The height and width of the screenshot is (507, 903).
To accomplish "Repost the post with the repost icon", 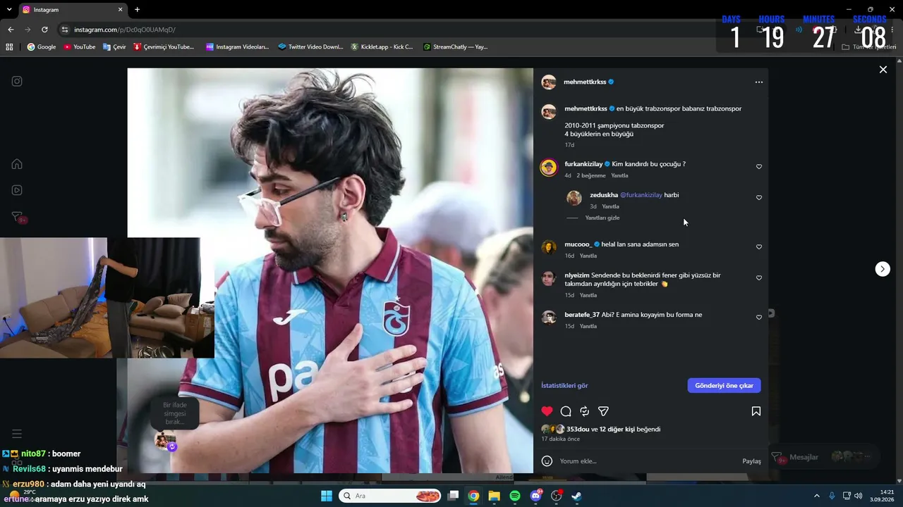I will click(584, 411).
